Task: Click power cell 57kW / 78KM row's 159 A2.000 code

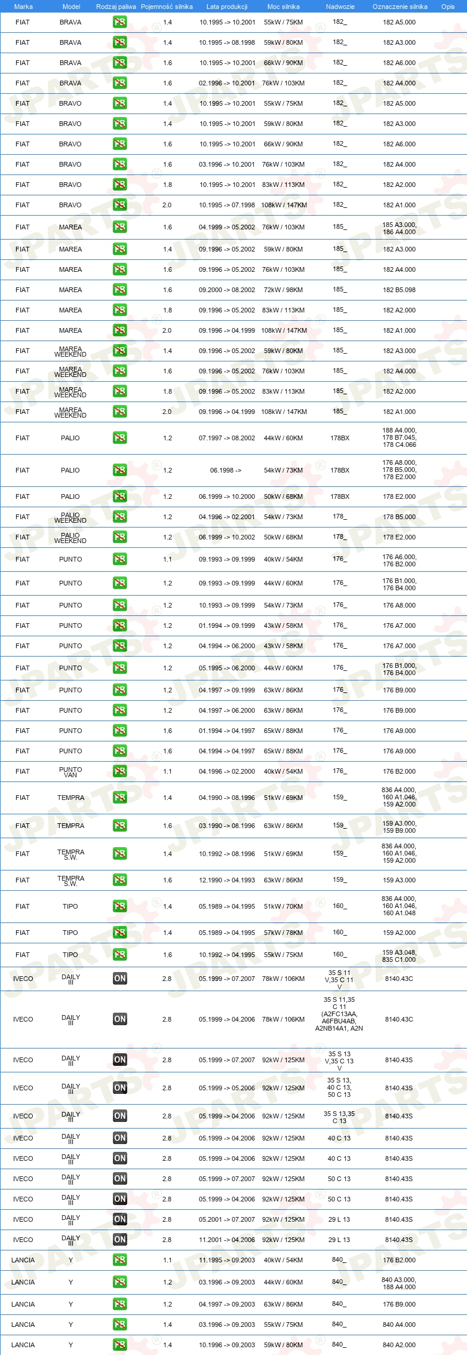Action: point(400,933)
